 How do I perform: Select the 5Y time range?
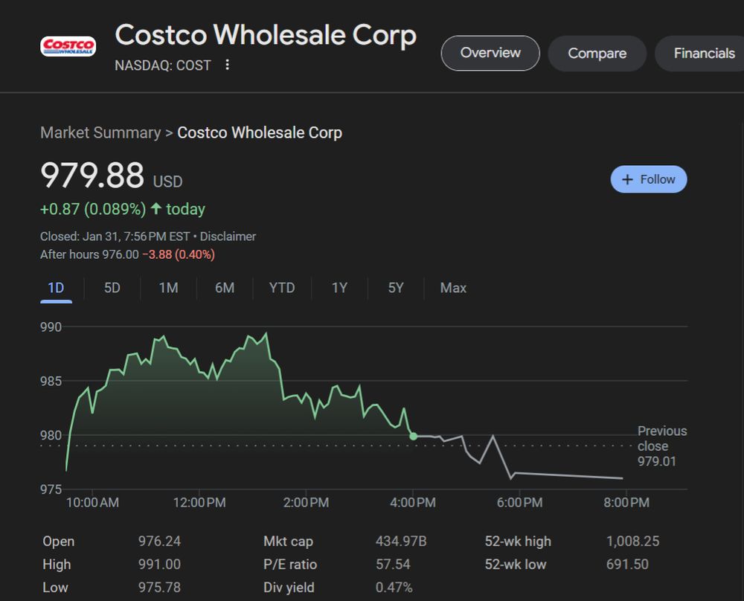(396, 288)
